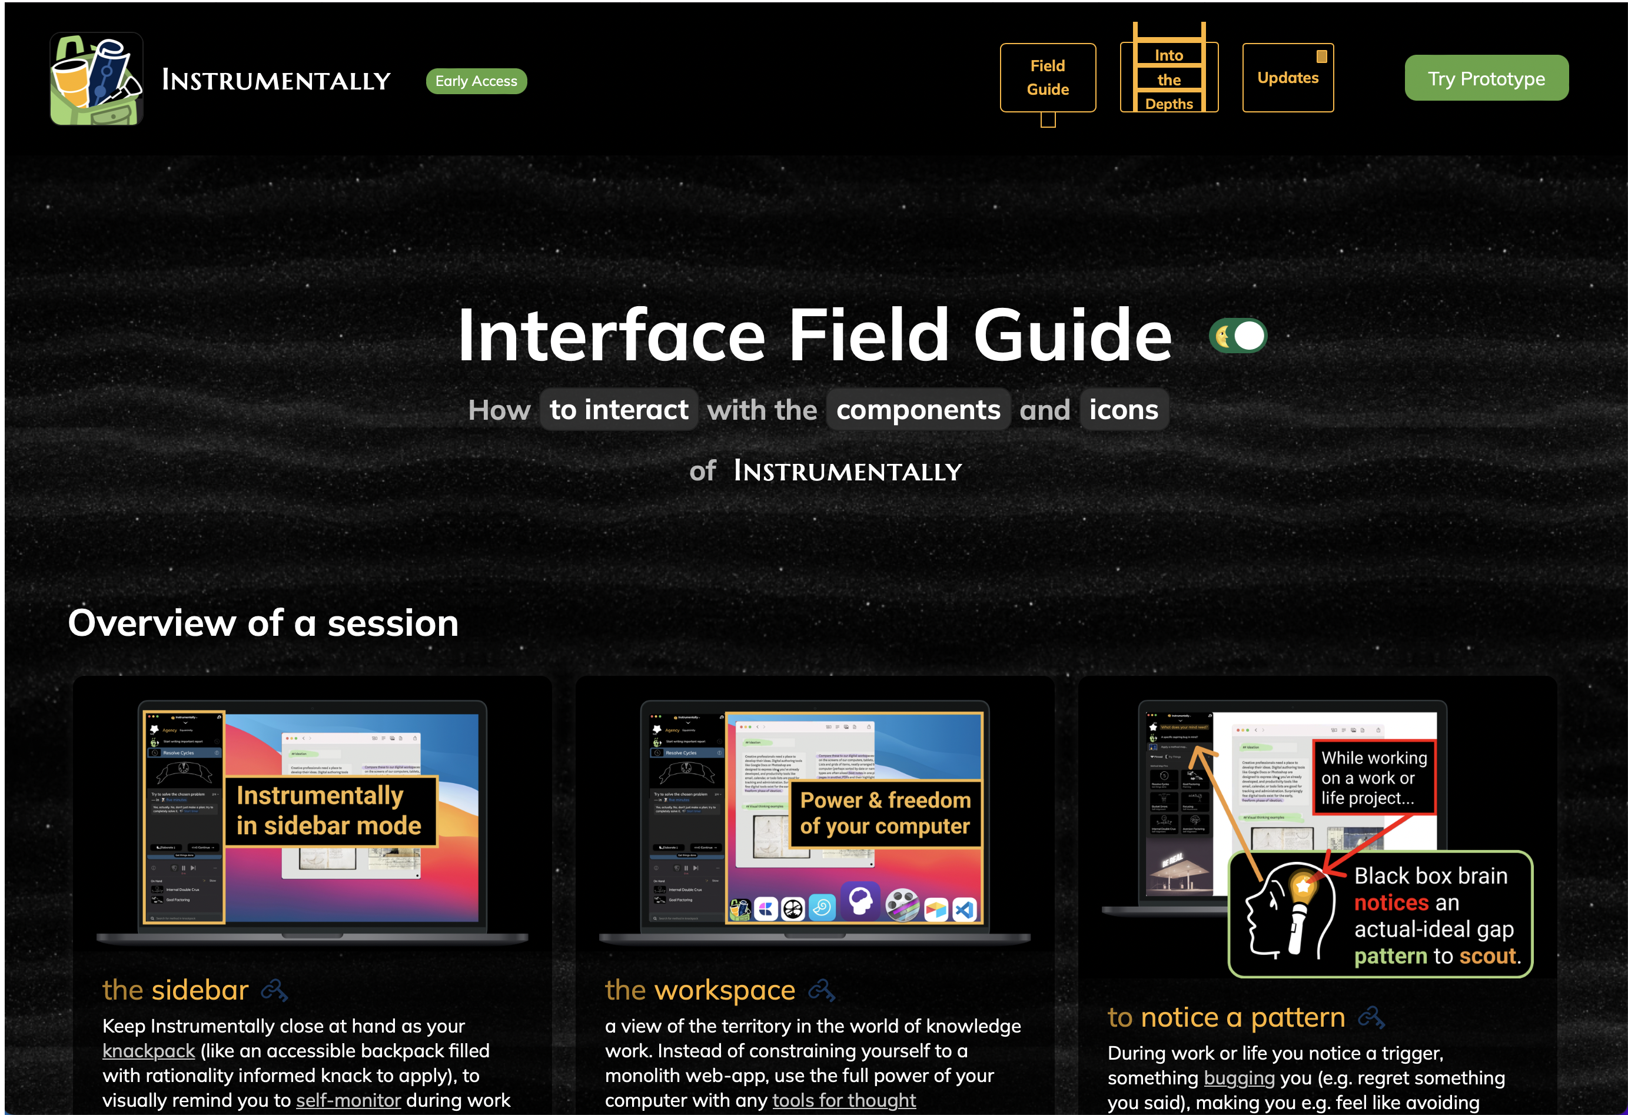Open the Instrumentally wordmark home link

coord(276,81)
